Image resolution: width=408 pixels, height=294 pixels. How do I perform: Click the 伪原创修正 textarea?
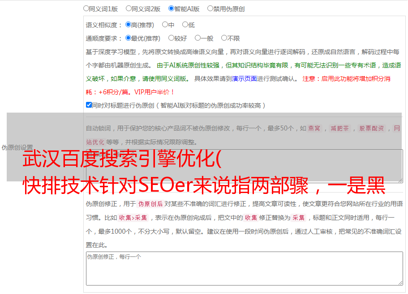245,269
